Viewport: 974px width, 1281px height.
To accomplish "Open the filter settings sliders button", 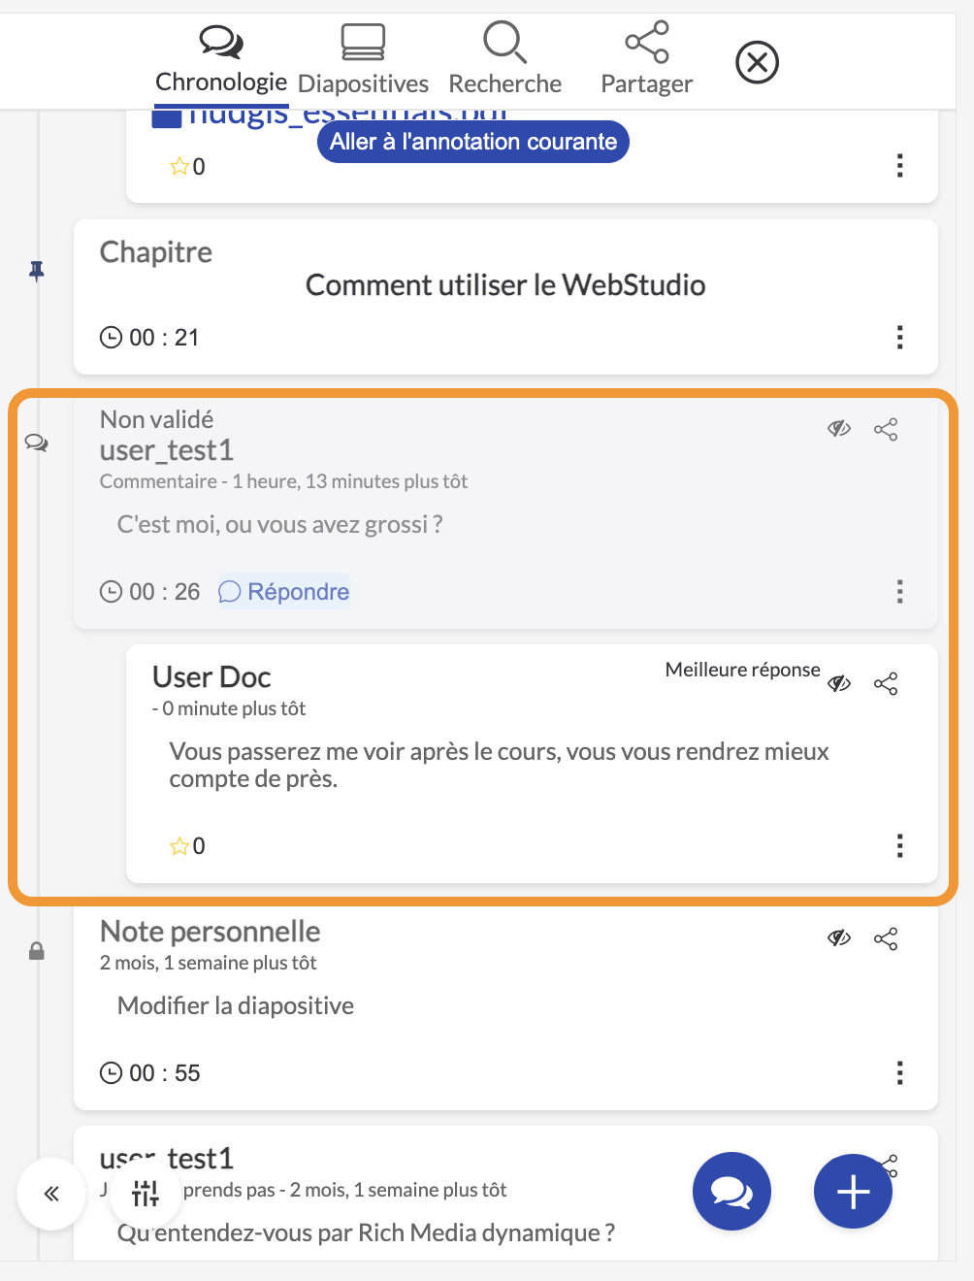I will tap(146, 1193).
